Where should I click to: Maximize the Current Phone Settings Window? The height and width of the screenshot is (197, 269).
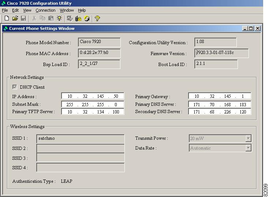251,28
